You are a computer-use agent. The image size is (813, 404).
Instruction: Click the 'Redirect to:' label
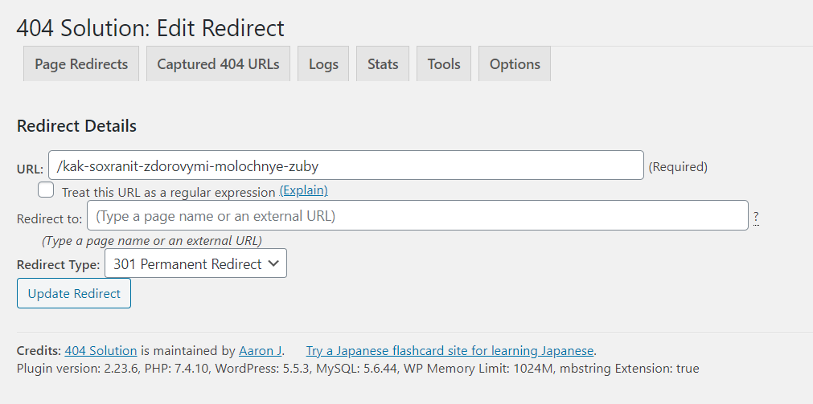coord(49,218)
